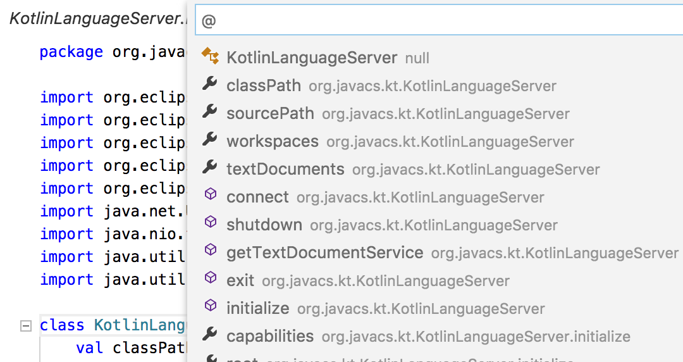The image size is (683, 362).
Task: Choose the capabilities symbol under initialize
Action: coord(435,337)
